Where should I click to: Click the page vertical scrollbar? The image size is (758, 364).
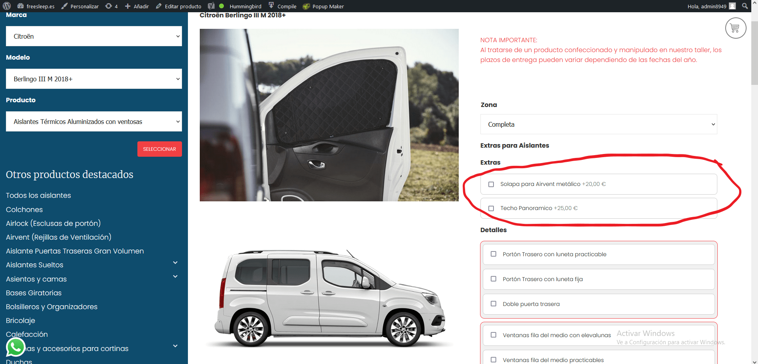pos(754,53)
